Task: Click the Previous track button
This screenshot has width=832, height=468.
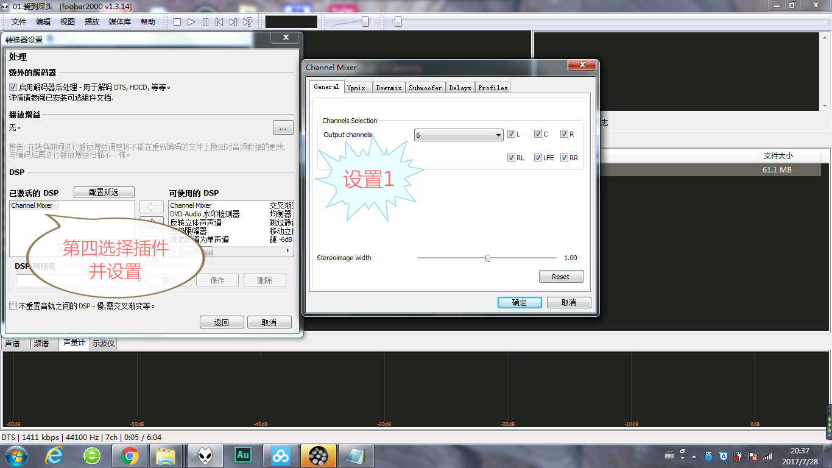Action: coord(219,22)
